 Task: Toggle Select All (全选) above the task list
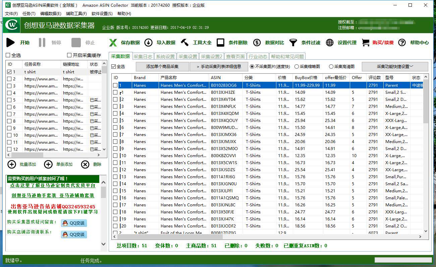[8, 55]
